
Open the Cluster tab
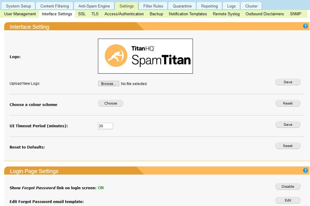click(x=251, y=6)
